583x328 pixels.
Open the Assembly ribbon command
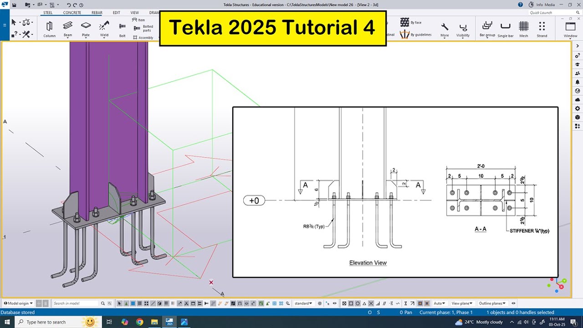pos(143,38)
